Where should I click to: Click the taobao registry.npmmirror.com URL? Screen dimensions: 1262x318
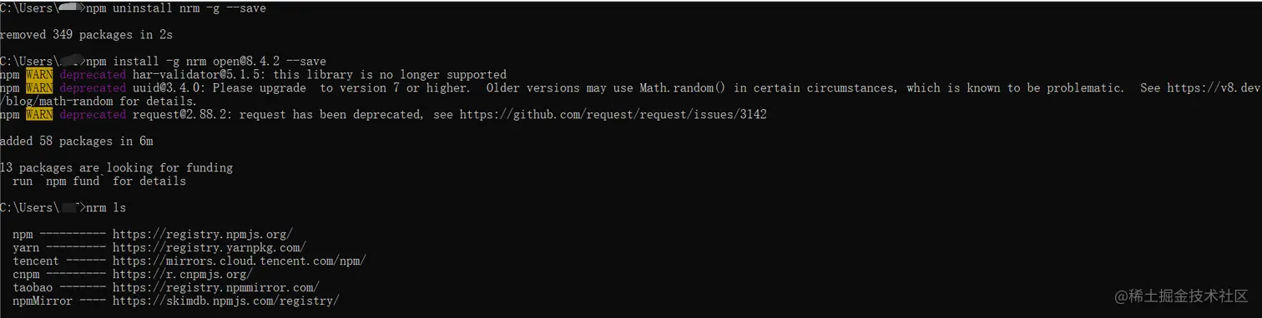click(x=216, y=287)
